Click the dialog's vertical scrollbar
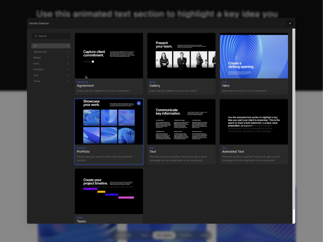 294,119
